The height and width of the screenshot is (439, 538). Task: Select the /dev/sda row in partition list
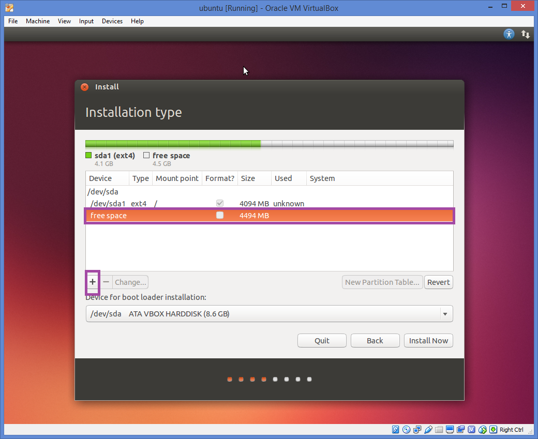tap(270, 191)
